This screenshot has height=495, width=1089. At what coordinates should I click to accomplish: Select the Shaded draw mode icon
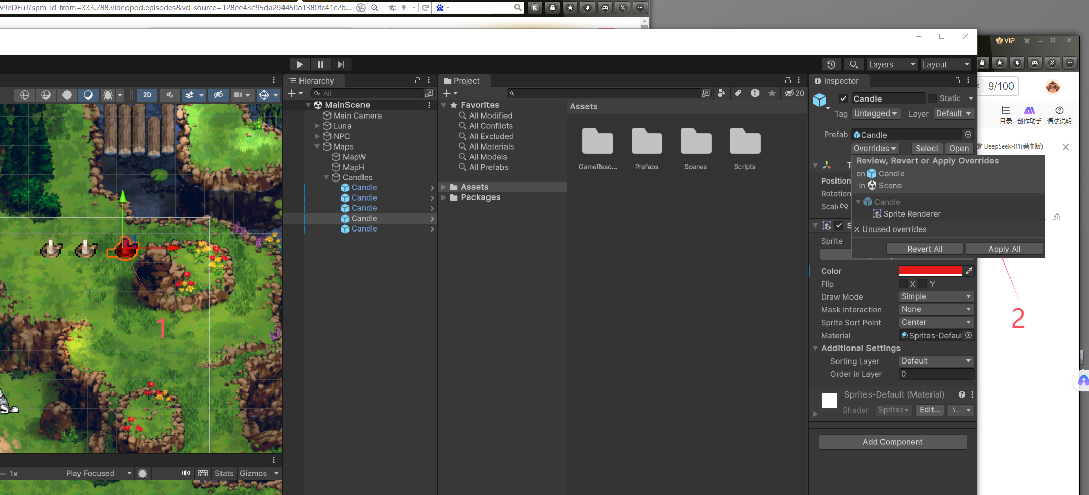click(88, 95)
